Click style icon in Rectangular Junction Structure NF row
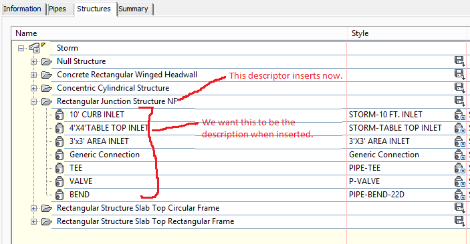This screenshot has width=470, height=244. click(459, 101)
